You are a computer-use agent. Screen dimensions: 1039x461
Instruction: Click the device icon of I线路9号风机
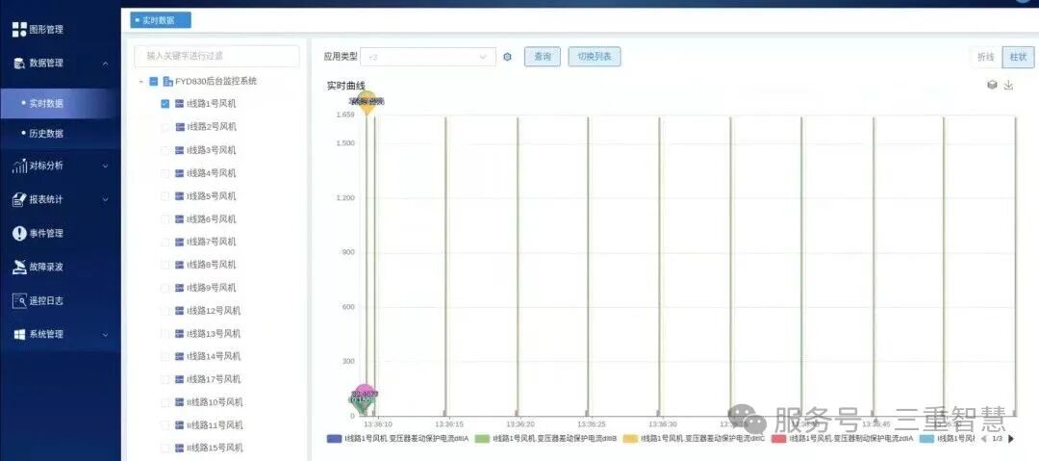[x=180, y=288]
